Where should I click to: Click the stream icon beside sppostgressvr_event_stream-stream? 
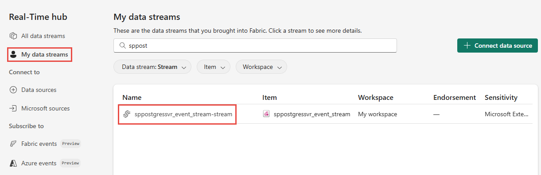click(x=127, y=114)
